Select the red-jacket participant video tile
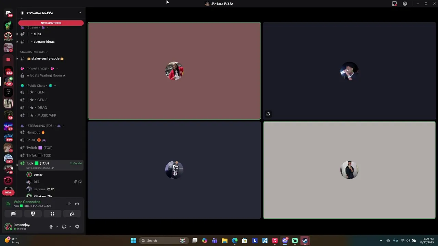 [174, 71]
